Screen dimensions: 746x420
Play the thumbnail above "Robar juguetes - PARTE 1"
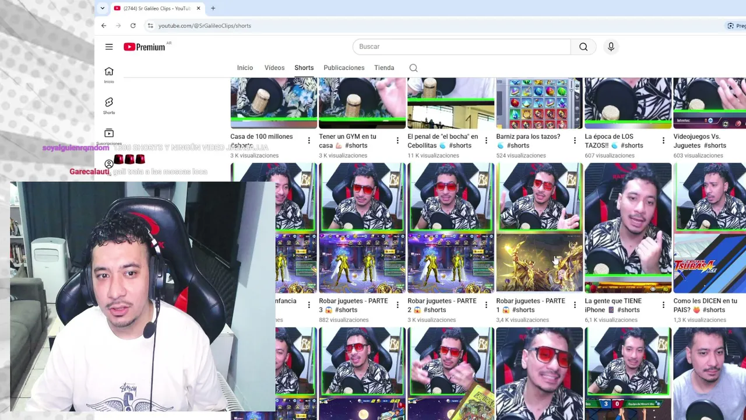pyautogui.click(x=539, y=228)
